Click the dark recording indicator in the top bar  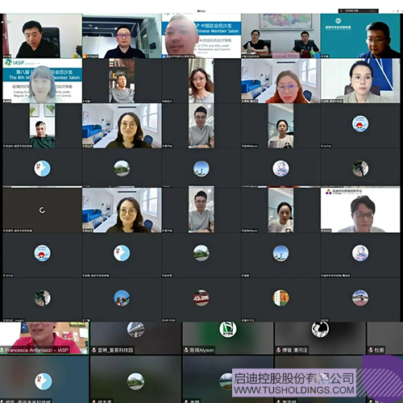tap(359, 10)
